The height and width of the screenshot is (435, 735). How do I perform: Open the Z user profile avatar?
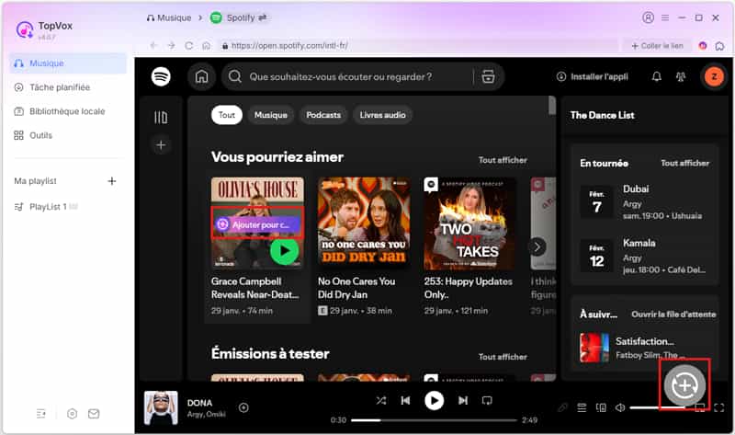point(714,76)
